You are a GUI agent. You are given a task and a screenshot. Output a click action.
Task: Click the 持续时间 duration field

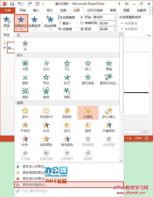tap(106, 23)
